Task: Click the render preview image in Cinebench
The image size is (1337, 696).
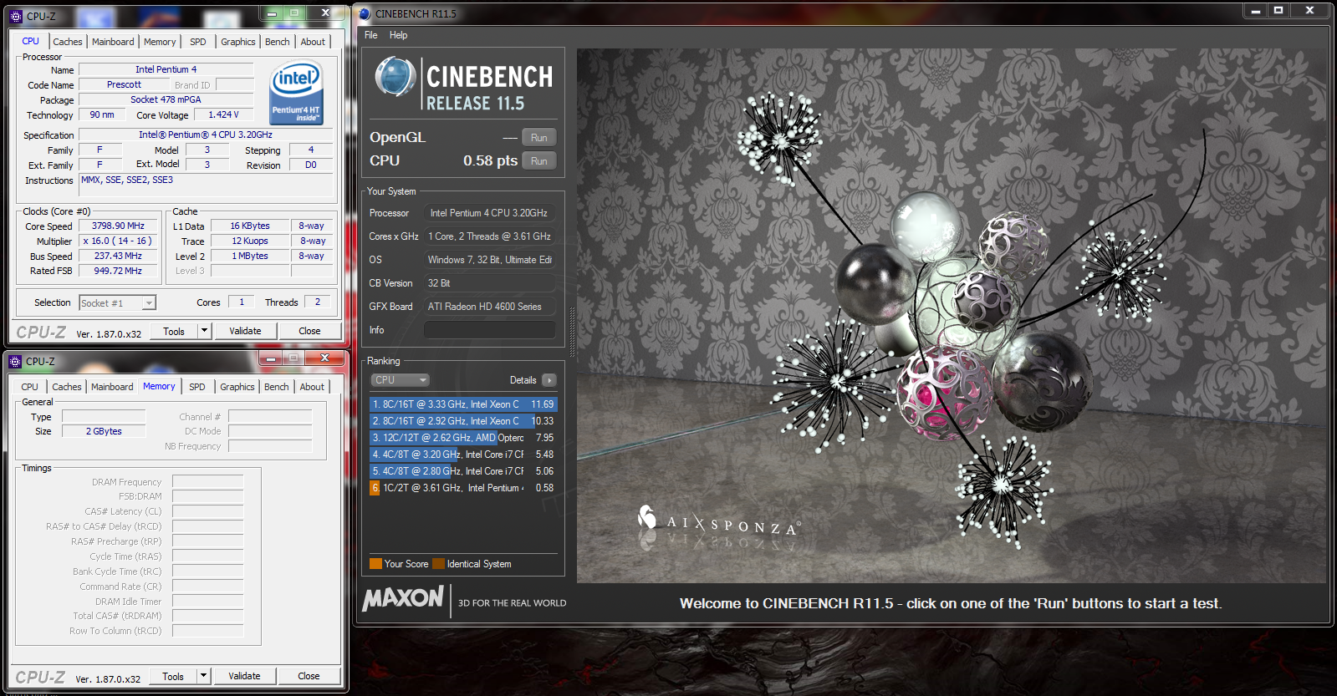Action: pos(952,316)
